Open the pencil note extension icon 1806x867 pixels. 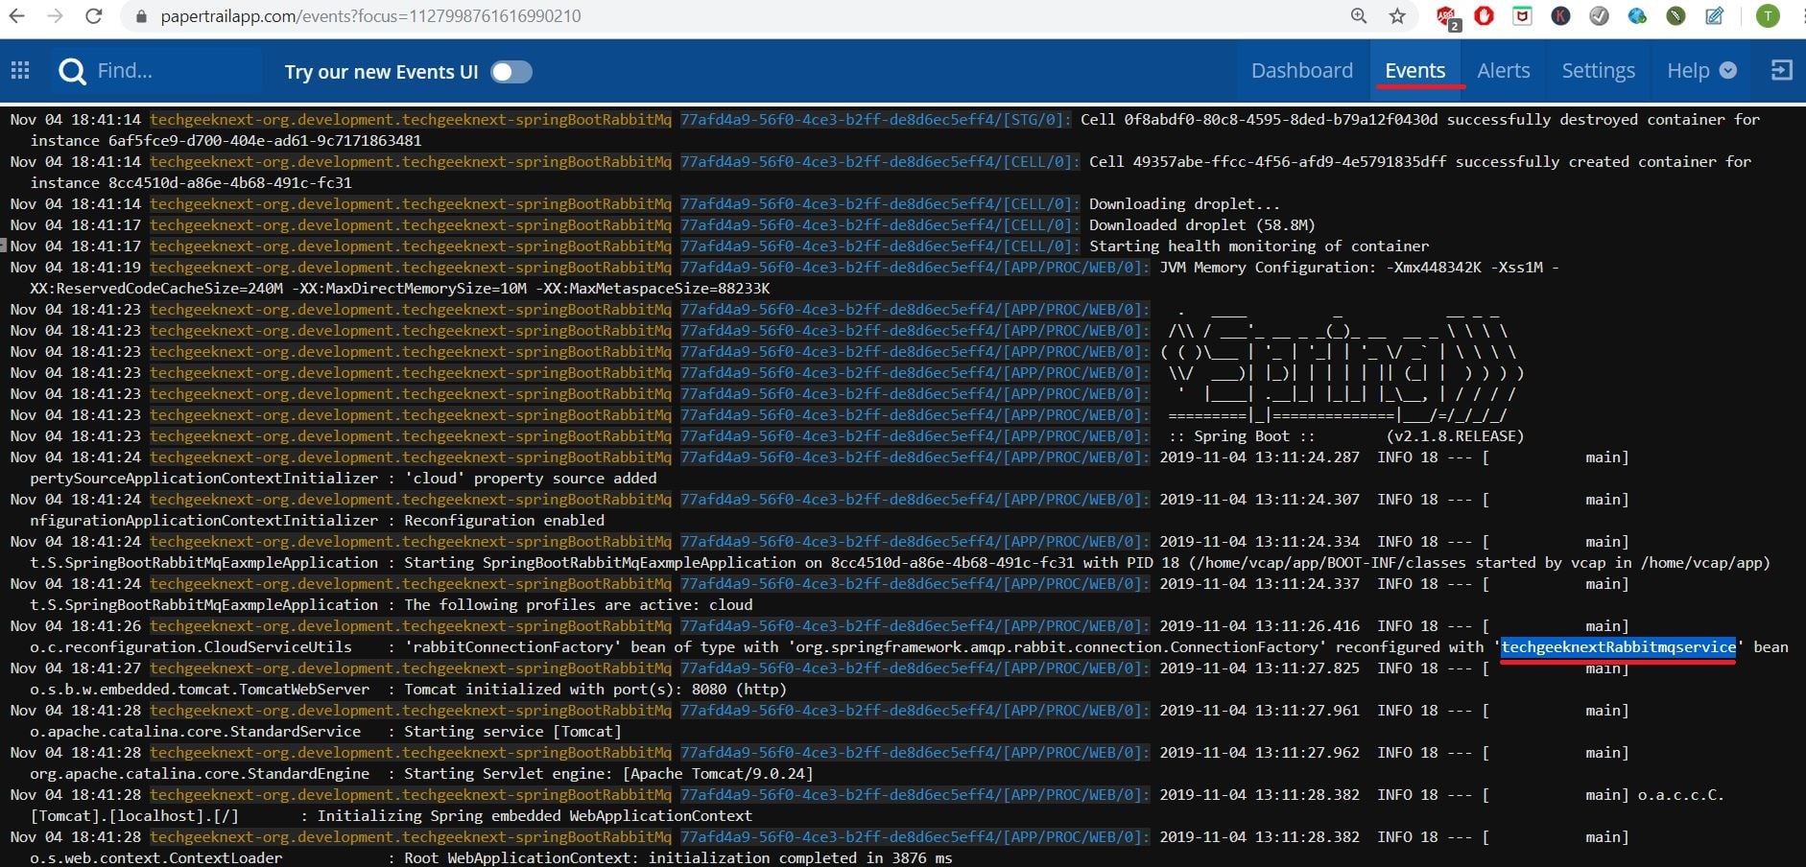coord(1714,16)
